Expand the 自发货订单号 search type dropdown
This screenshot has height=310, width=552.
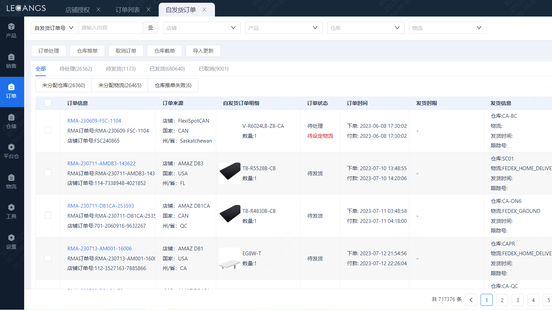point(55,28)
